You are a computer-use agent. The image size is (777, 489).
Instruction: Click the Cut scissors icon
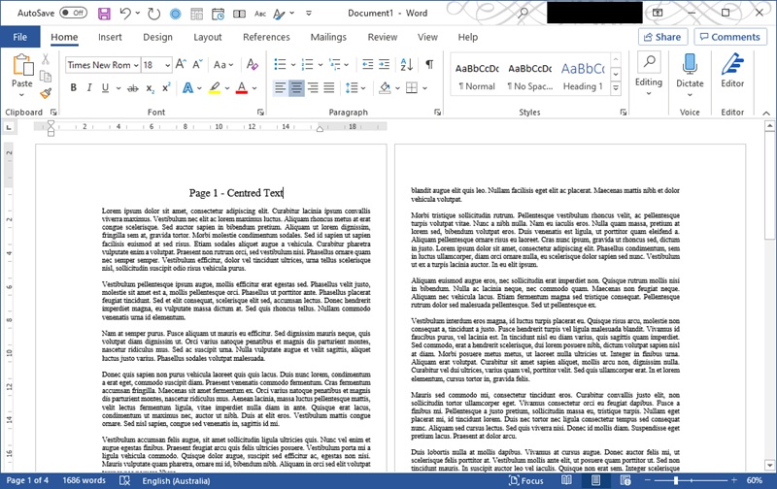pyautogui.click(x=46, y=59)
